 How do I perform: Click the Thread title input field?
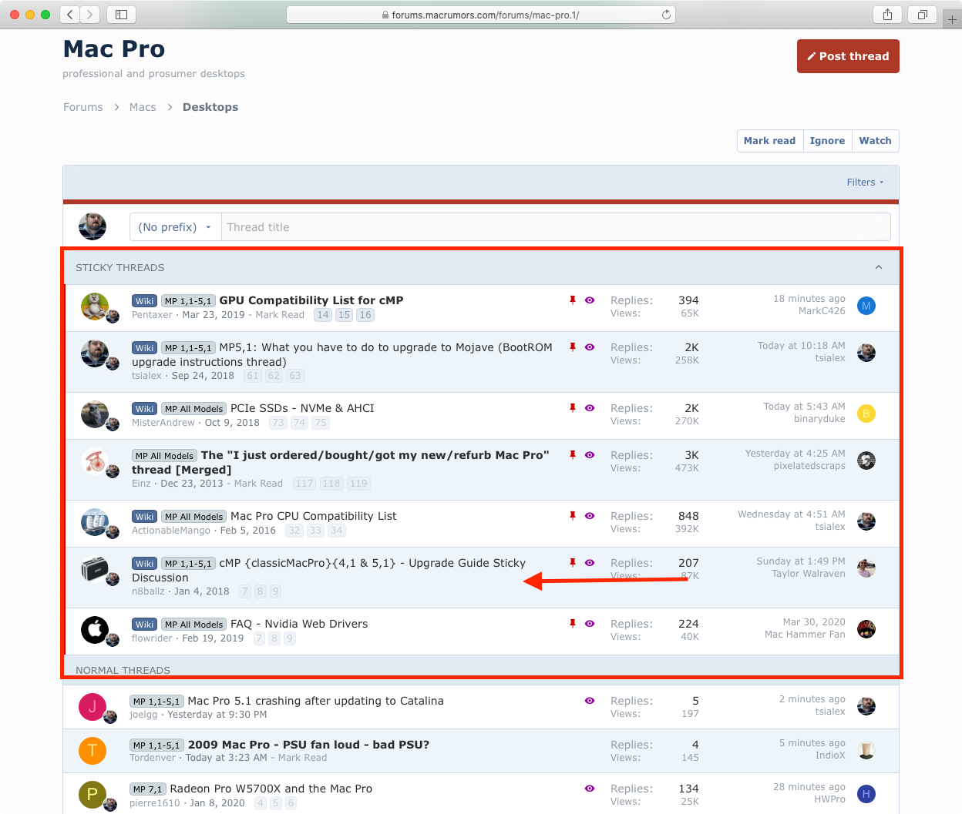pyautogui.click(x=556, y=227)
